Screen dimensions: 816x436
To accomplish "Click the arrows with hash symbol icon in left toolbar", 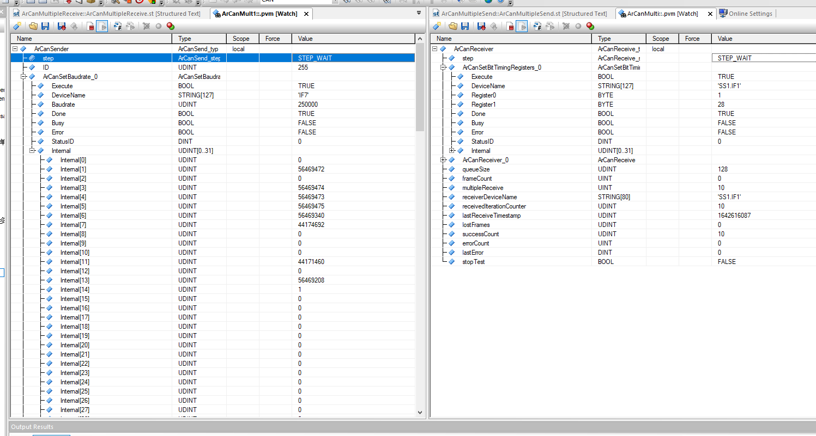I will click(x=118, y=26).
